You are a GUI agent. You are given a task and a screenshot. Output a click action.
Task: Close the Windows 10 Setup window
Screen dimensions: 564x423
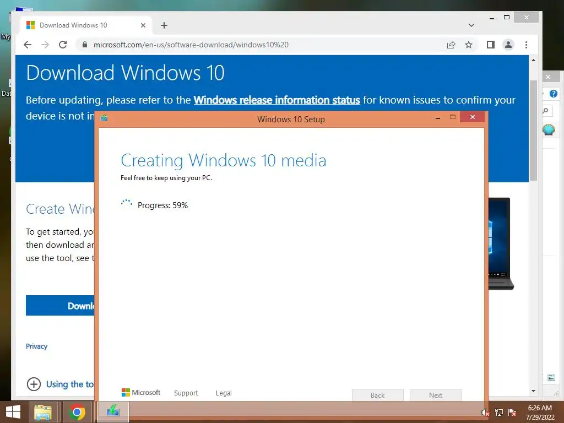[x=472, y=117]
